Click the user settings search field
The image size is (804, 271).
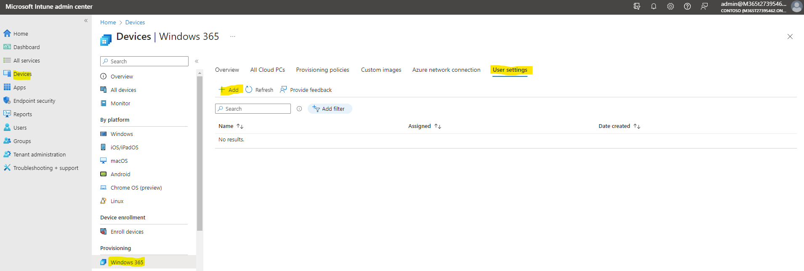pyautogui.click(x=253, y=109)
